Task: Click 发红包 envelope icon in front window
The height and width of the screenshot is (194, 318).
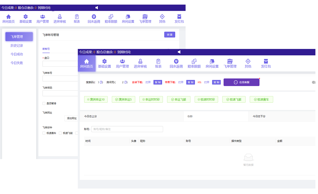Action: click(x=266, y=61)
